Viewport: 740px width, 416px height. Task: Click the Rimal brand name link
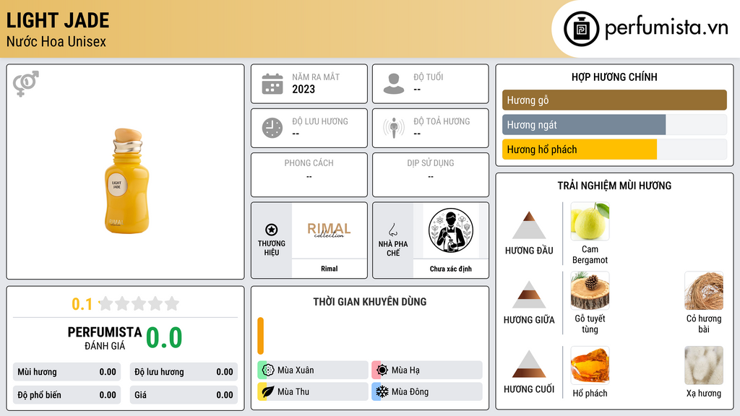point(329,269)
